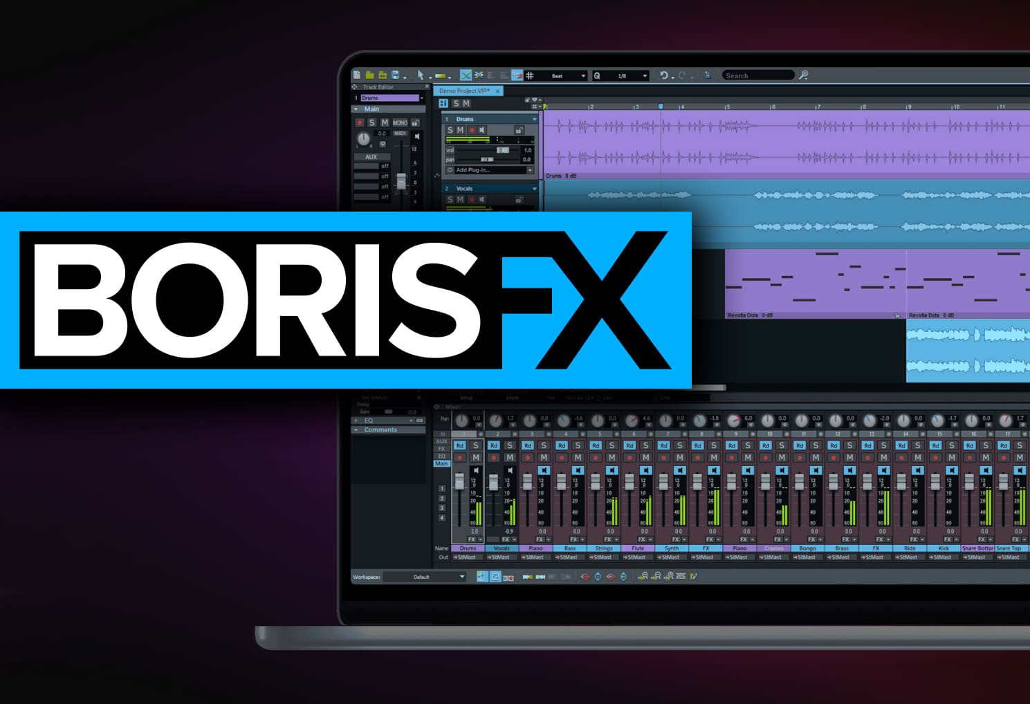Solo the Drums track in arranger
Screen dimensions: 1030x704
click(450, 130)
